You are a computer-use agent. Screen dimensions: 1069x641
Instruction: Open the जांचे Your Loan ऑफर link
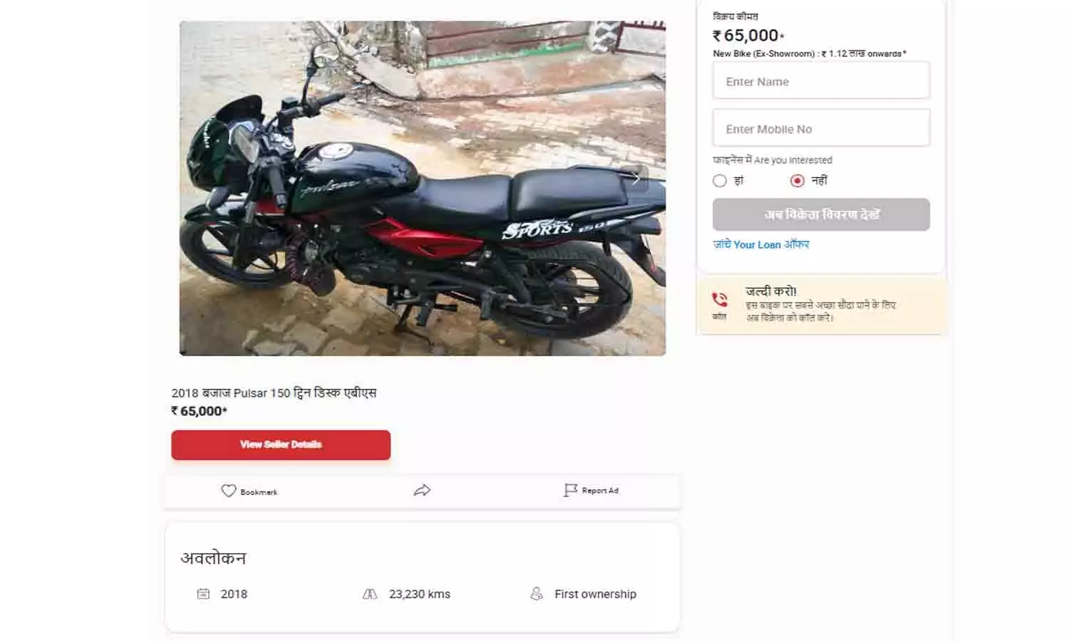761,244
